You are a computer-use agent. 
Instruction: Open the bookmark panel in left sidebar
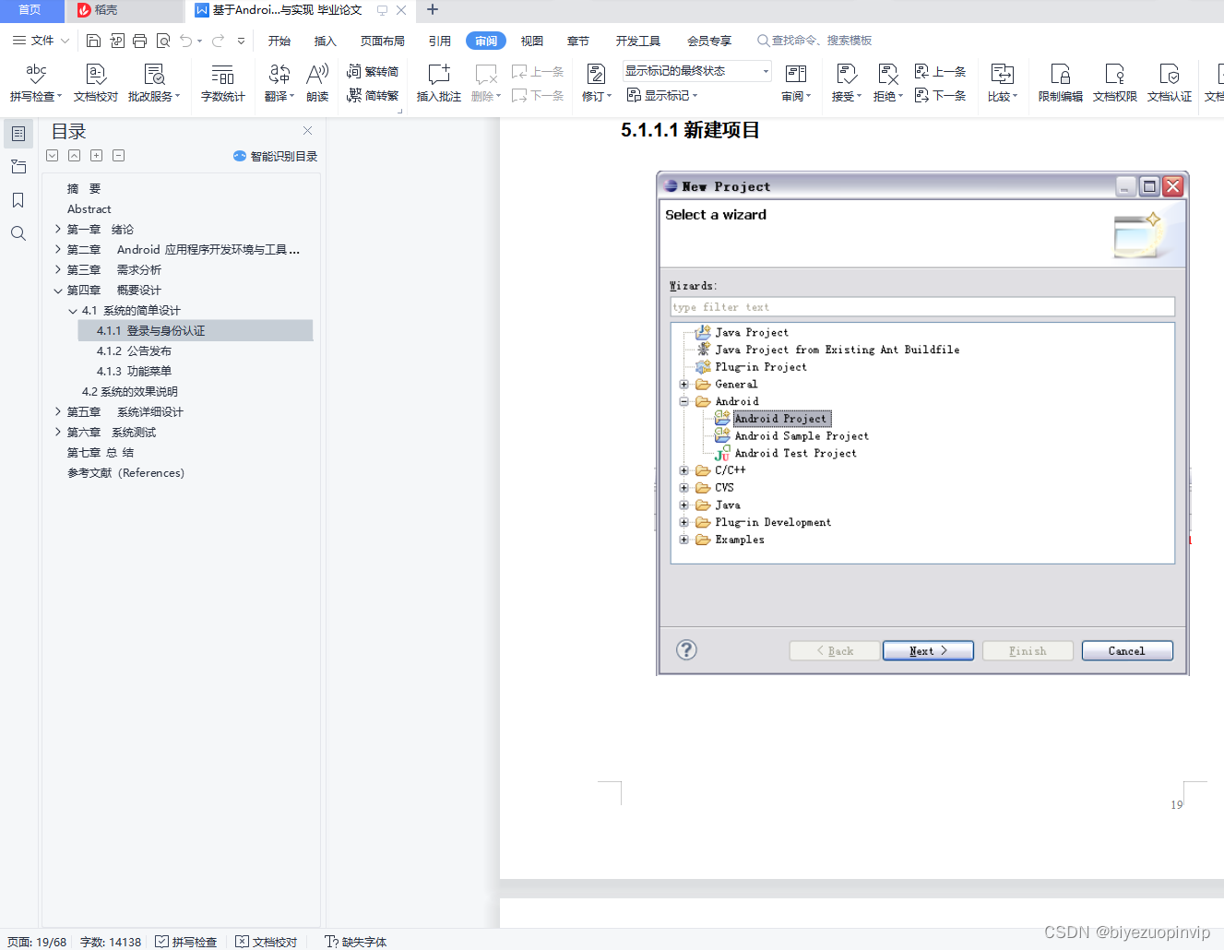(x=18, y=200)
